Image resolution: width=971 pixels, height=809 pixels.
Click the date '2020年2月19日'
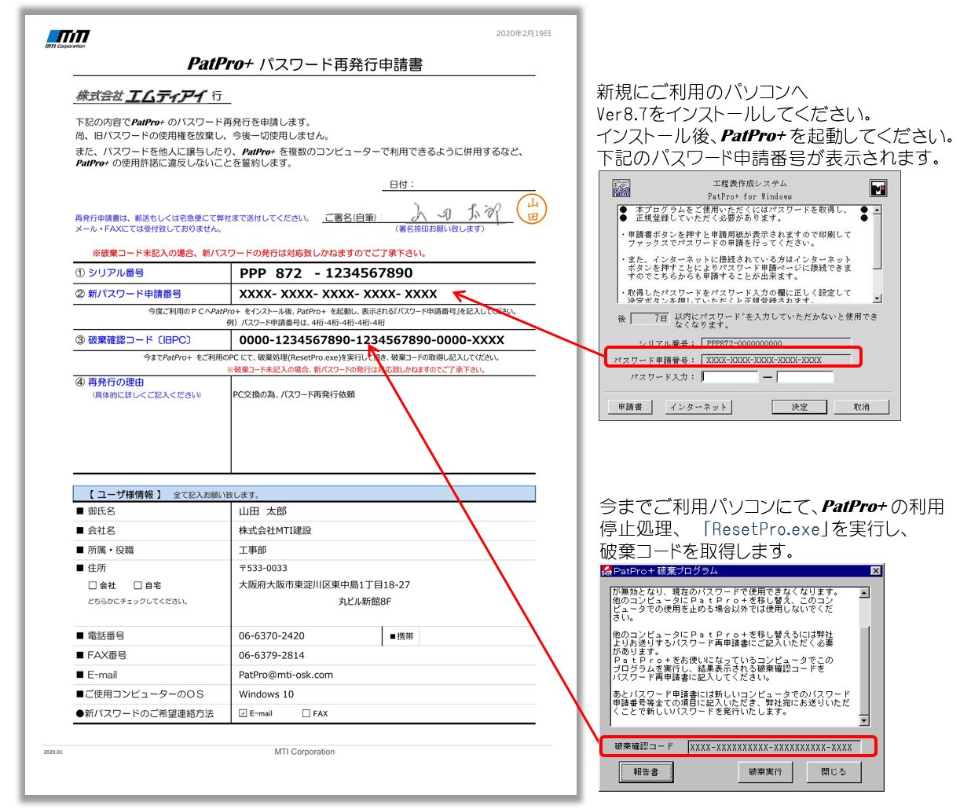(x=523, y=34)
